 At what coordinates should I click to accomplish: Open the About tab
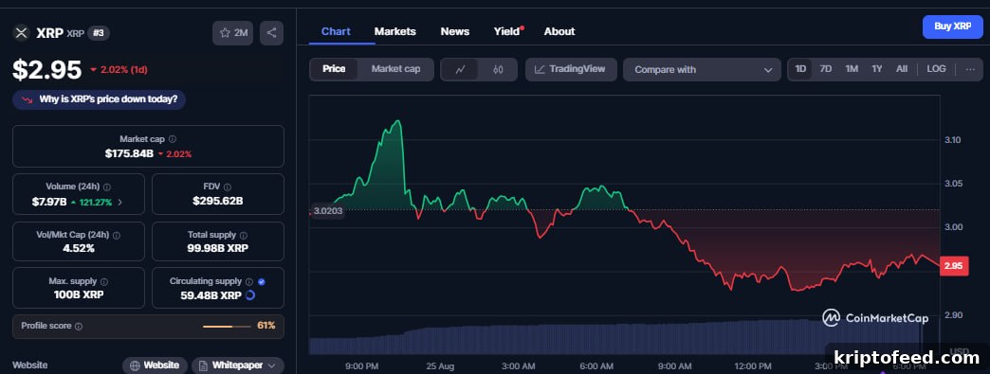tap(559, 31)
